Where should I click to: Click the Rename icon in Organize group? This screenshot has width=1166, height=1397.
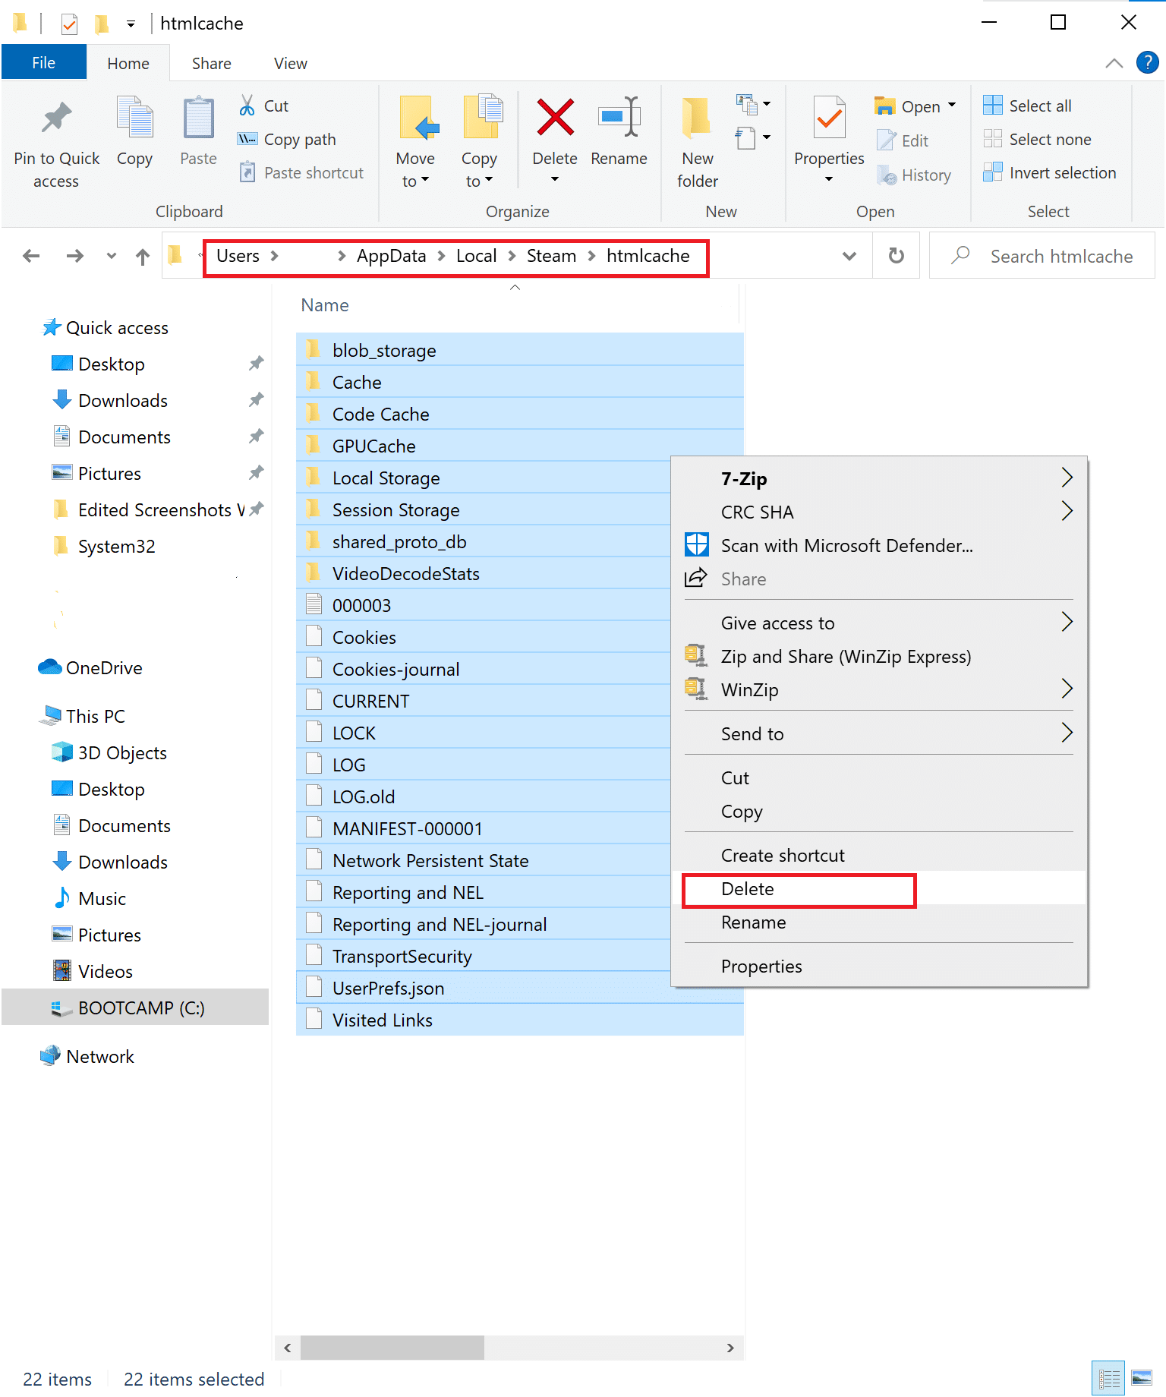tap(619, 118)
